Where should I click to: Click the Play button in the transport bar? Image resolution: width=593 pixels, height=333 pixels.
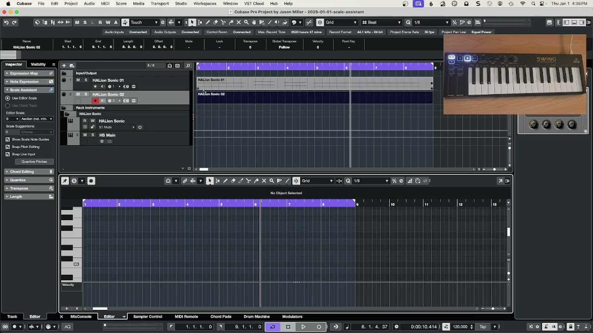pyautogui.click(x=303, y=327)
